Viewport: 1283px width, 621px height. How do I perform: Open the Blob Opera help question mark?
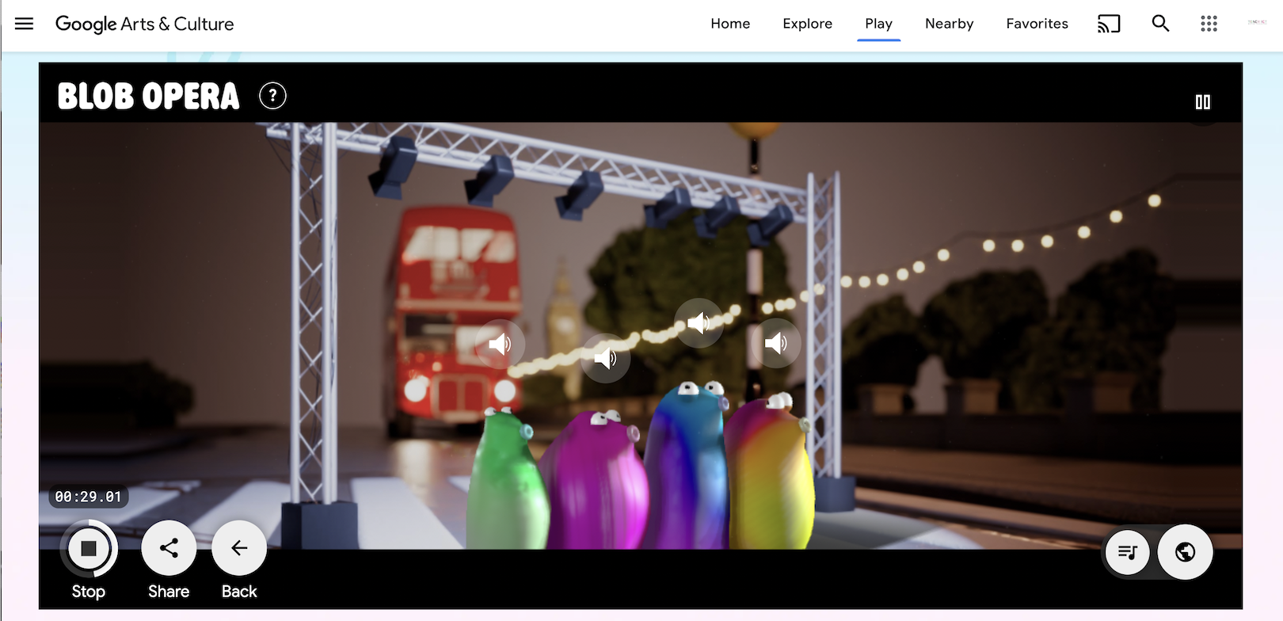coord(272,96)
